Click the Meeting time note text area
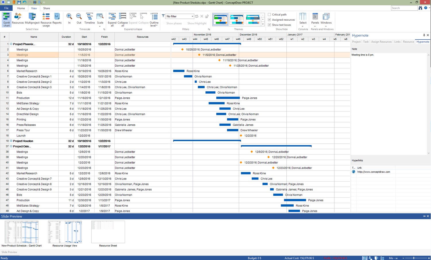 [x=389, y=103]
